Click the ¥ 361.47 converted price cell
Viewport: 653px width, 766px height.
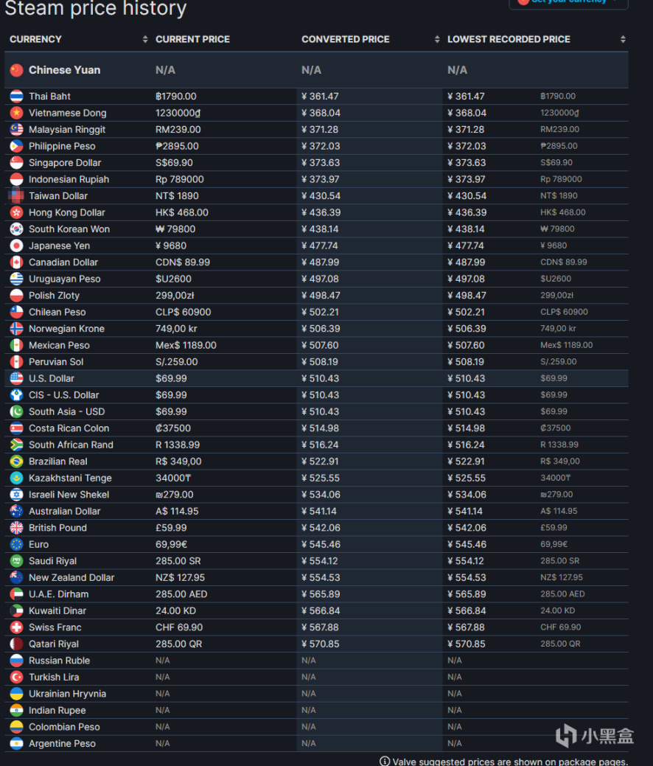pos(321,97)
